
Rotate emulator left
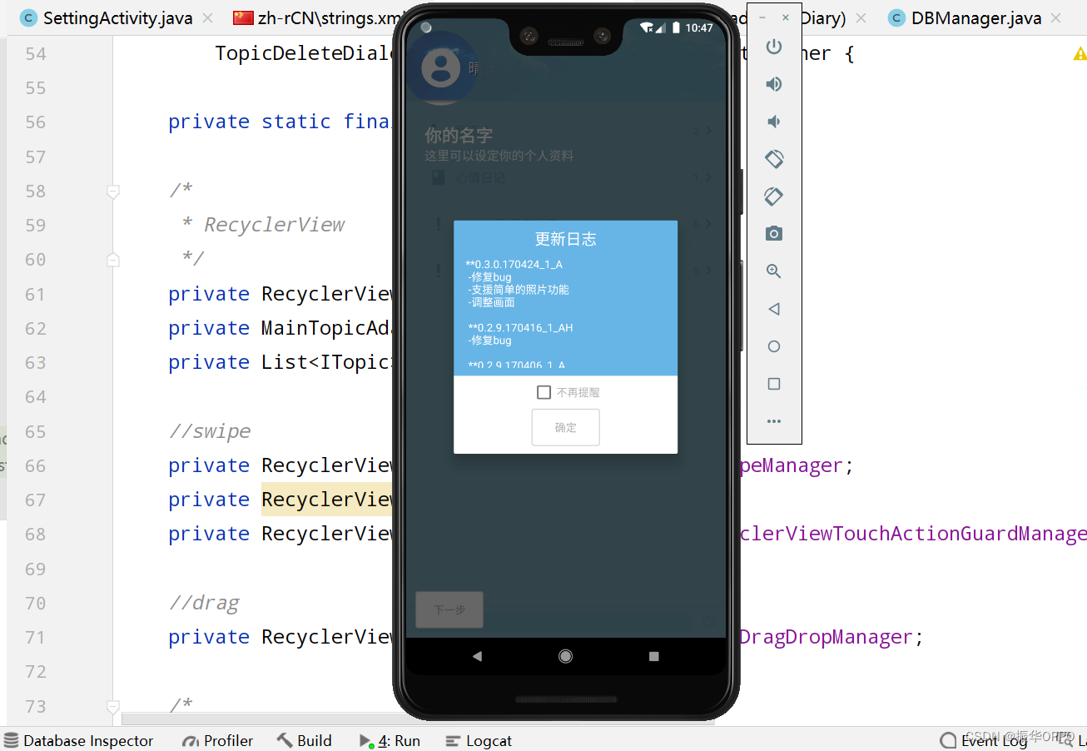(774, 158)
